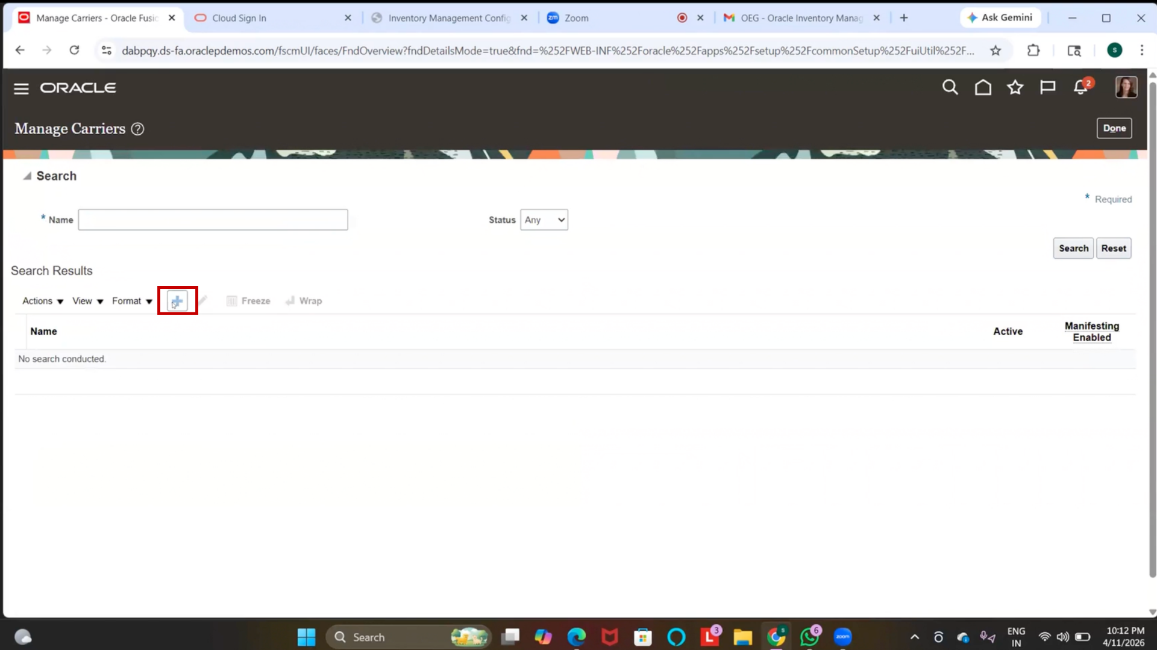Click the Name column header
The width and height of the screenshot is (1157, 650).
coord(43,332)
